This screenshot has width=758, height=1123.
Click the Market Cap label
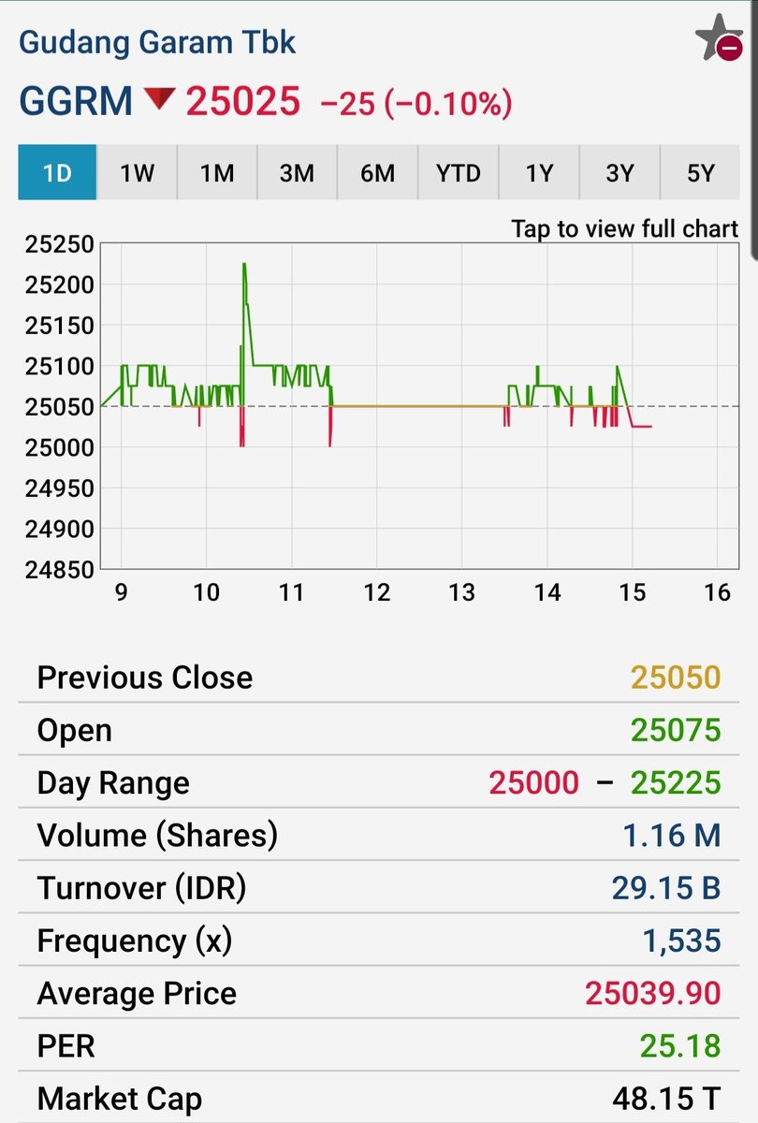click(x=119, y=1098)
